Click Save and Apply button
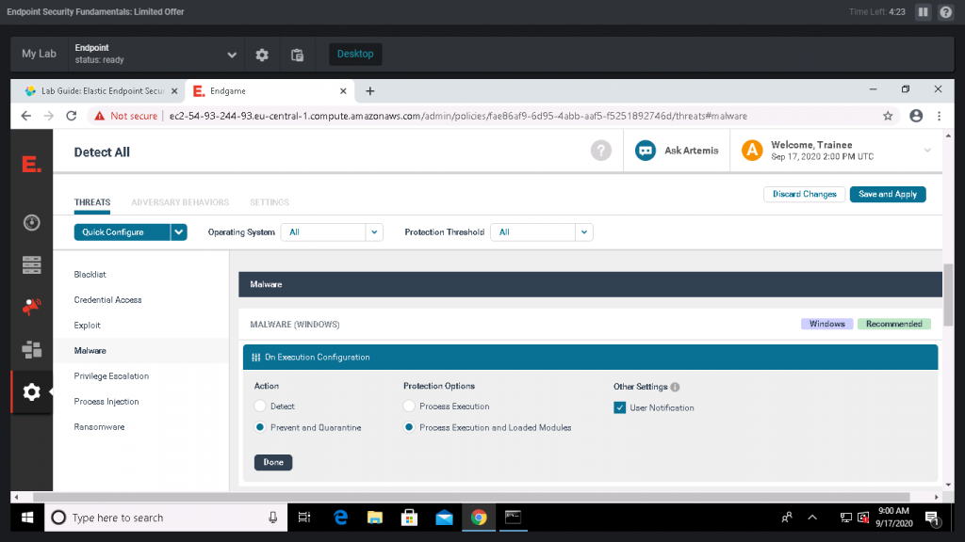Image resolution: width=965 pixels, height=542 pixels. click(x=888, y=194)
